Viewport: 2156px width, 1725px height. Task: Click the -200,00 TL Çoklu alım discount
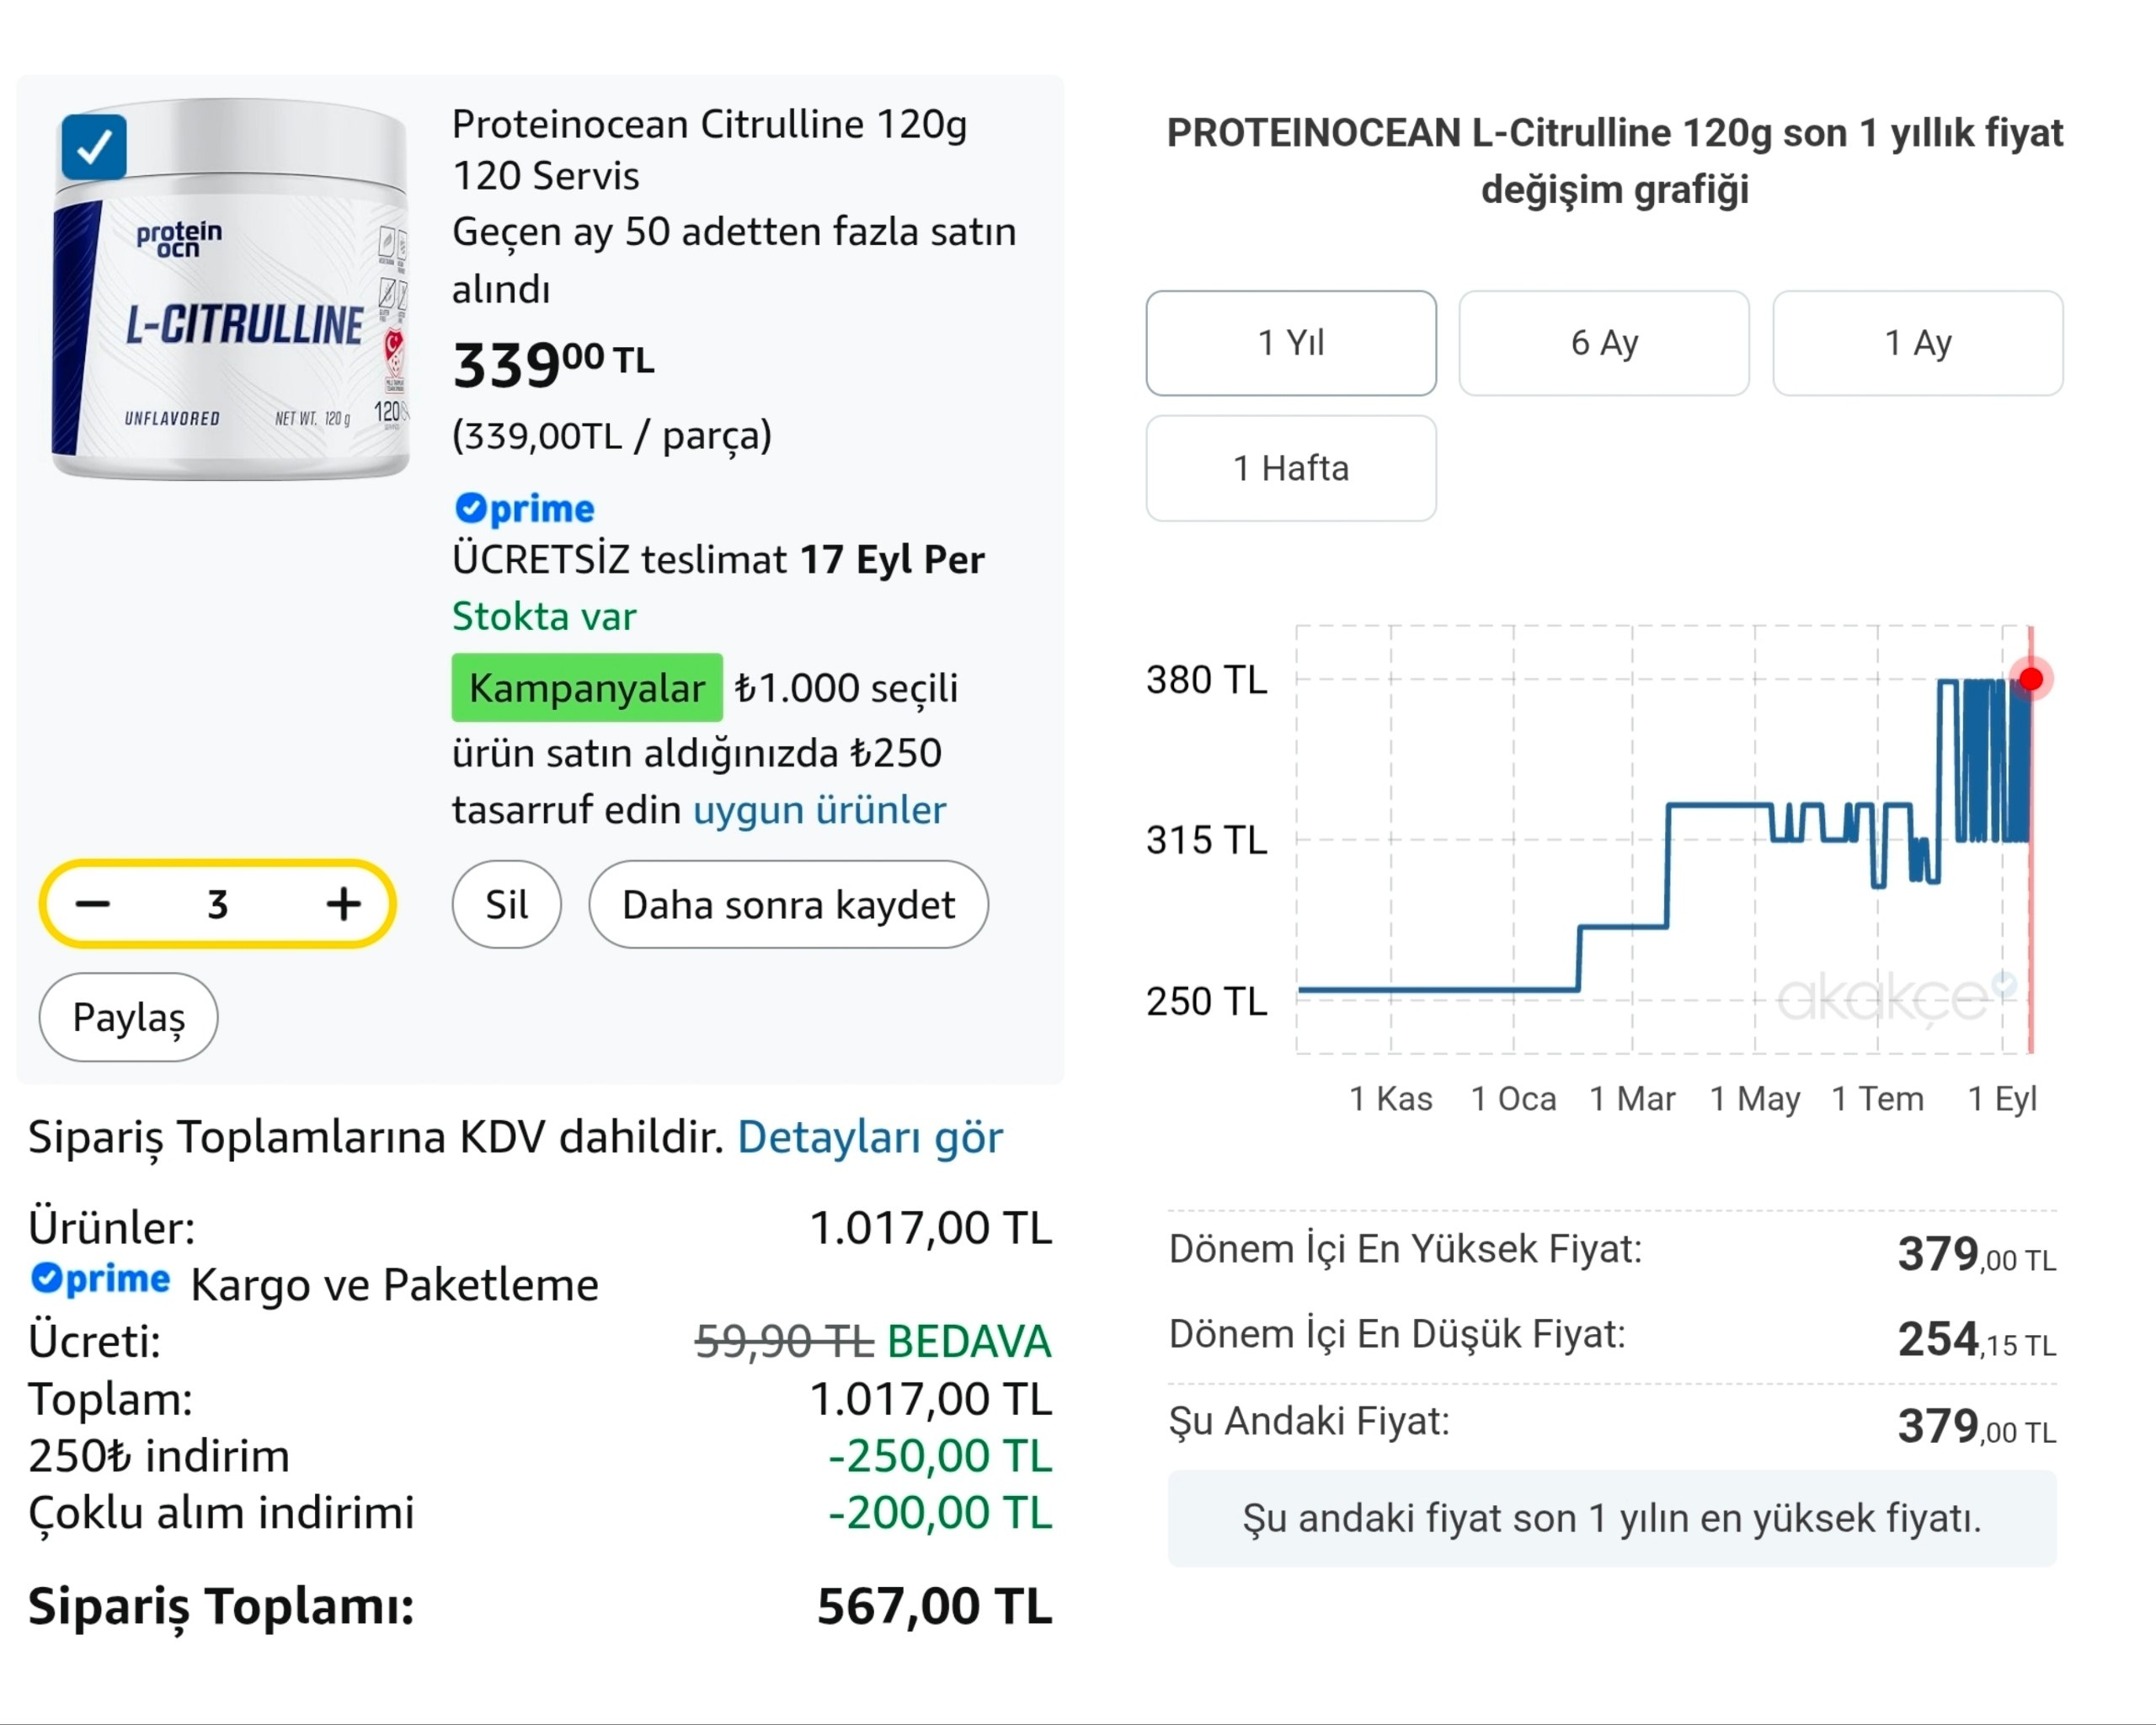click(x=940, y=1513)
